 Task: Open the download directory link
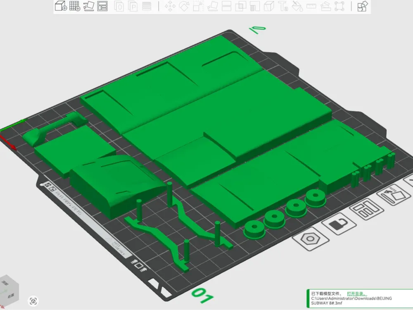[356, 293]
